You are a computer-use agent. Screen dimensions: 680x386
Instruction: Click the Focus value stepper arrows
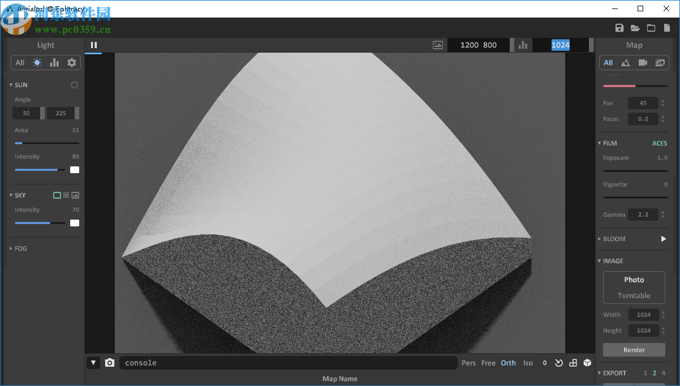tap(662, 119)
